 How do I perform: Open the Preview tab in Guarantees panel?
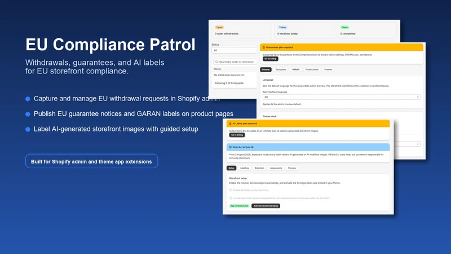click(x=328, y=69)
